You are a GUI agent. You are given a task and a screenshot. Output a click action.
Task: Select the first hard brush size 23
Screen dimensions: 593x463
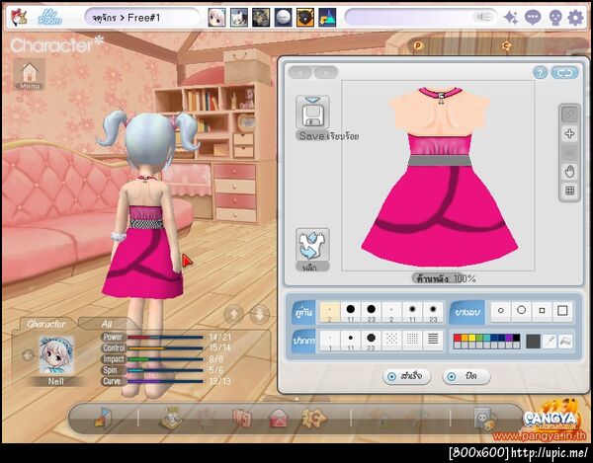pyautogui.click(x=371, y=312)
